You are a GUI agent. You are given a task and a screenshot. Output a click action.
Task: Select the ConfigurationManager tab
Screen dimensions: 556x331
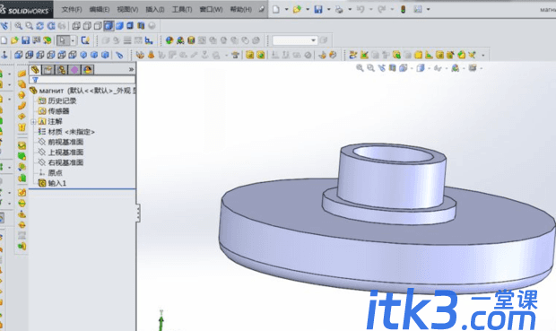(61, 70)
